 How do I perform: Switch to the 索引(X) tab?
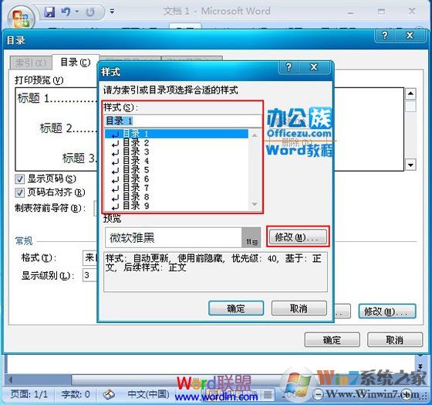31,63
